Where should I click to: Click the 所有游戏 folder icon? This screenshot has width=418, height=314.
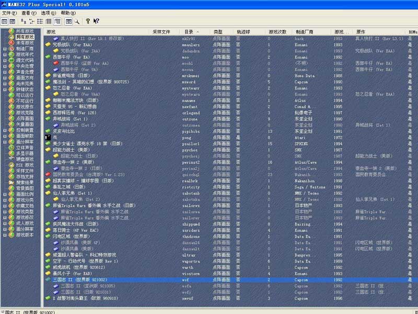pos(11,31)
